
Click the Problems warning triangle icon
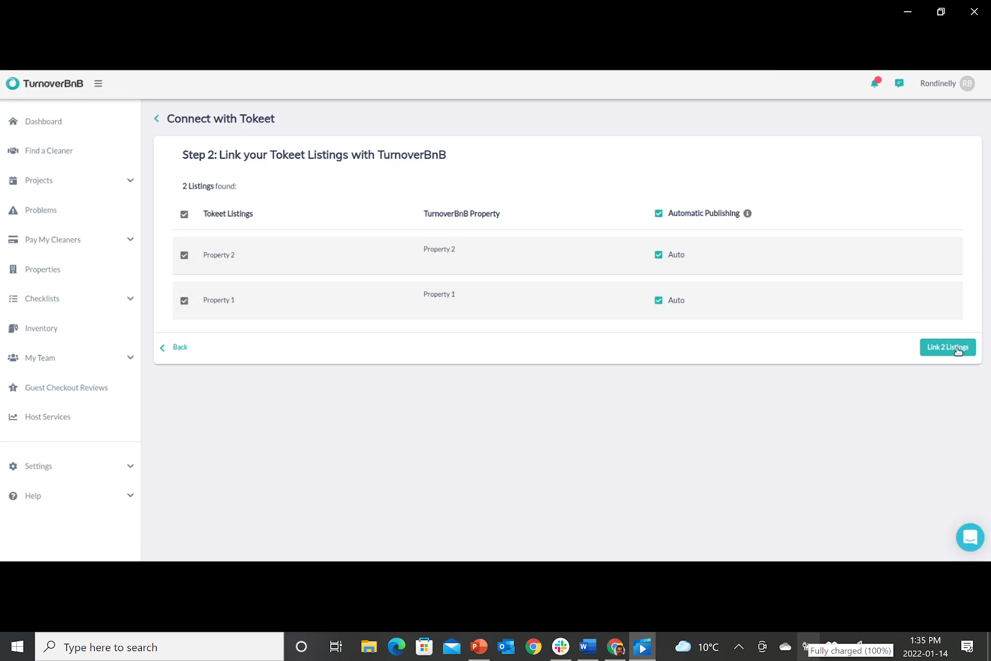tap(13, 210)
